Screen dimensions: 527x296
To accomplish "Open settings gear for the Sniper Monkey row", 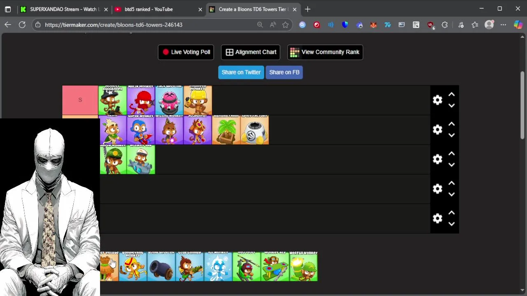I will pyautogui.click(x=437, y=159).
